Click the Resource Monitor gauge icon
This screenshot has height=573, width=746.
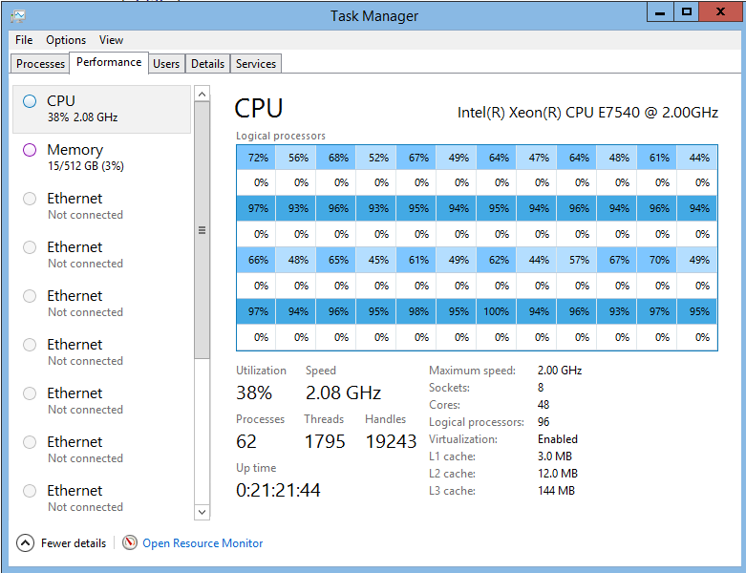click(130, 542)
